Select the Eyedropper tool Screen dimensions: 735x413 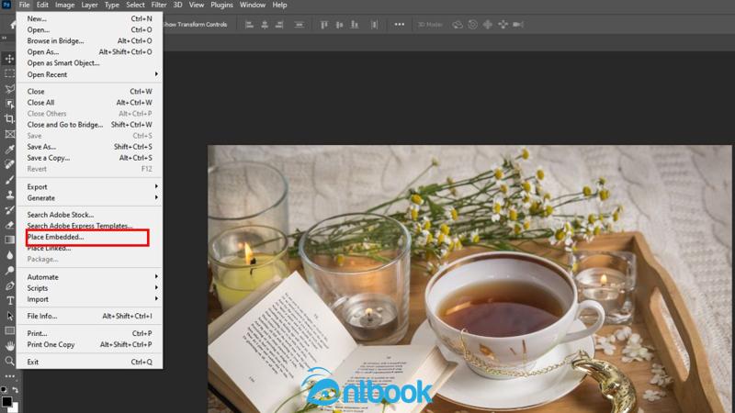[x=9, y=150]
